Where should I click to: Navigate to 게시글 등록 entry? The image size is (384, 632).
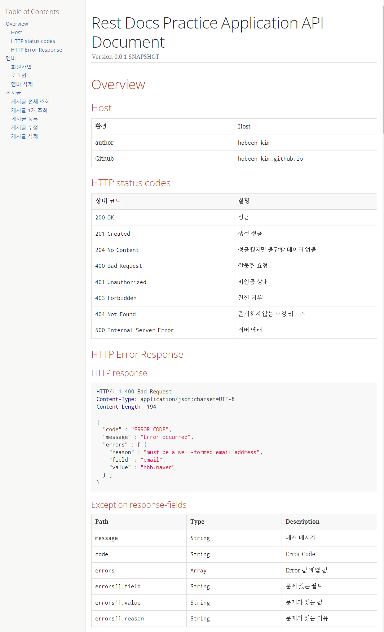25,119
